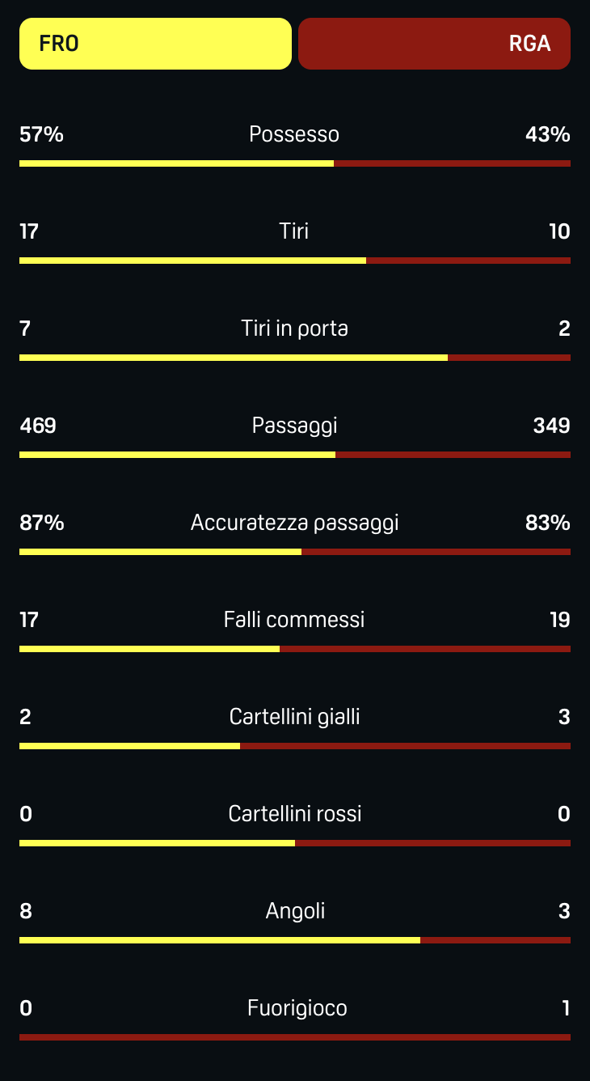
Task: Click the Passaggi stat label
Action: click(x=294, y=426)
